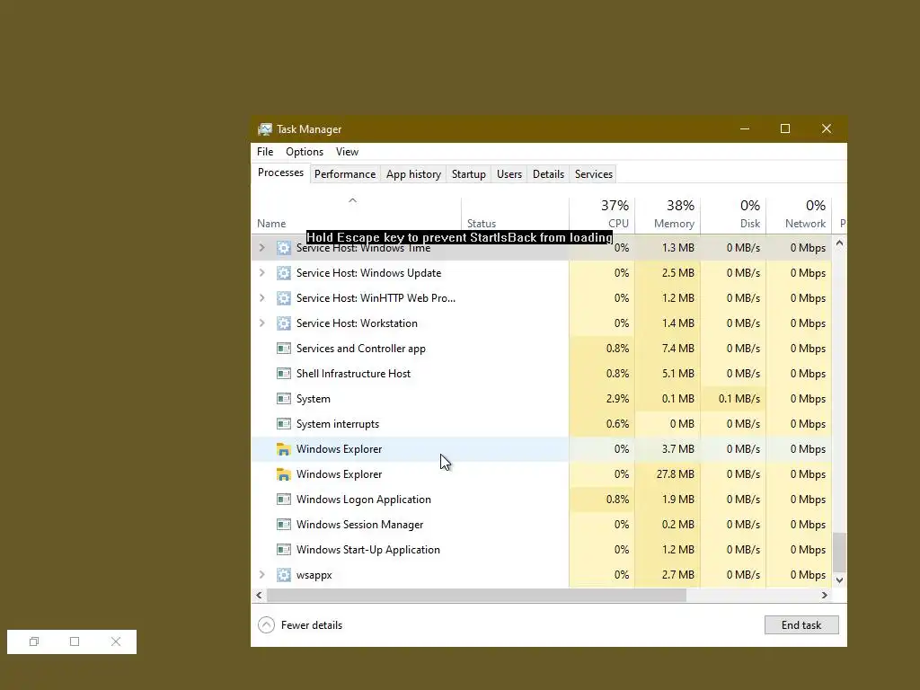Click the vertical scrollbar up arrow
Screen dimensions: 920x690
click(x=840, y=243)
